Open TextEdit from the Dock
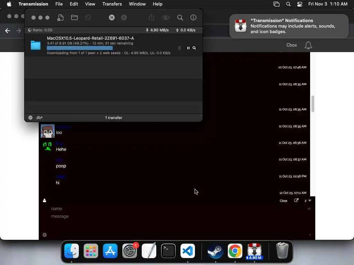The image size is (354, 265). coord(149,251)
